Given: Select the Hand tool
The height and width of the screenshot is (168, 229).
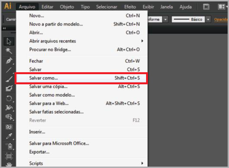Looking at the screenshot, I should pyautogui.click(x=9, y=164).
